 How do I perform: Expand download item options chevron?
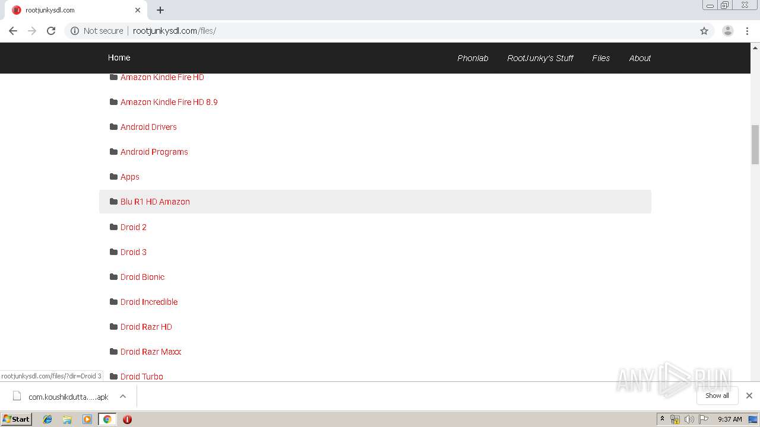(x=123, y=396)
